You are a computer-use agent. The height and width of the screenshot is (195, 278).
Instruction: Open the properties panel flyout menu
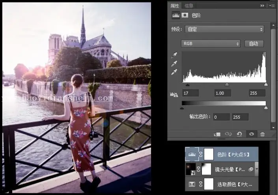[x=272, y=6]
